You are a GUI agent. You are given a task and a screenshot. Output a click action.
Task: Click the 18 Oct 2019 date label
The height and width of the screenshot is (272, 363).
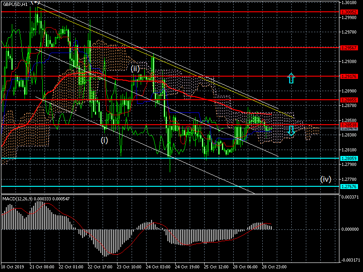tap(13, 267)
